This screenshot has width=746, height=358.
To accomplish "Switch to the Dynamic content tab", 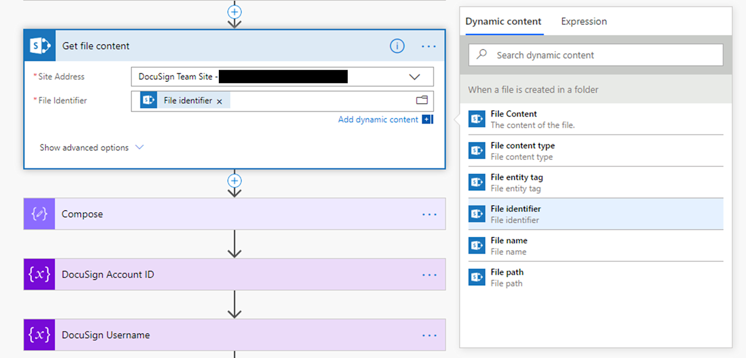I will pos(503,21).
